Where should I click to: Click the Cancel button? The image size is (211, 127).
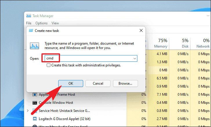98,83
